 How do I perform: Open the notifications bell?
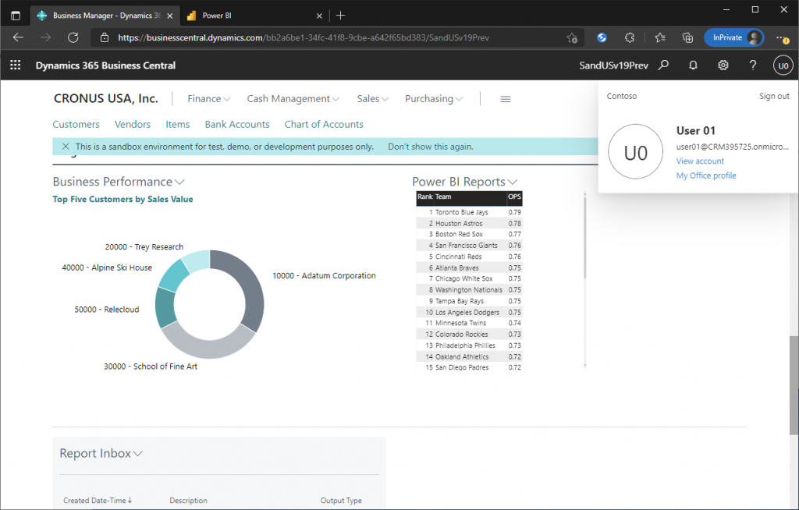point(693,66)
